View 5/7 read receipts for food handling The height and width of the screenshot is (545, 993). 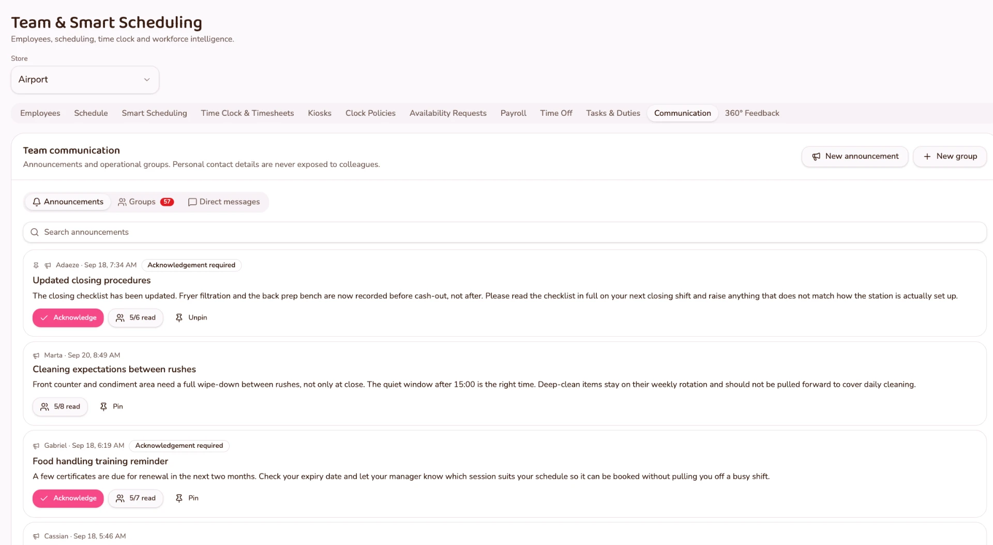coord(136,498)
